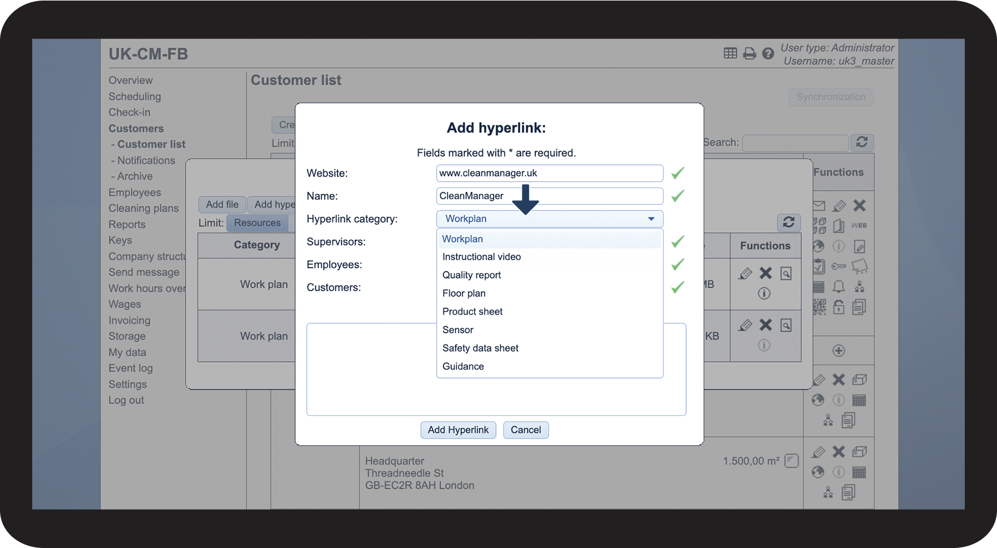This screenshot has width=997, height=548.
Task: Open Event log in the sidebar
Action: click(130, 368)
